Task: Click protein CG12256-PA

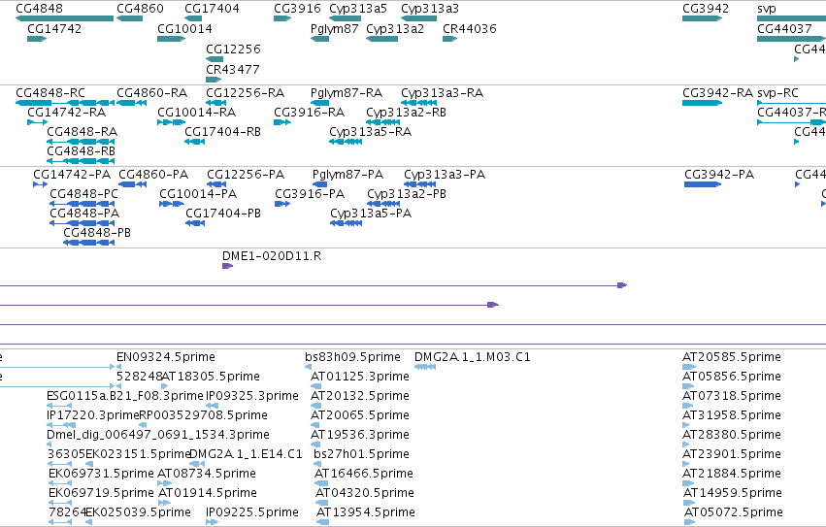Action: click(216, 184)
